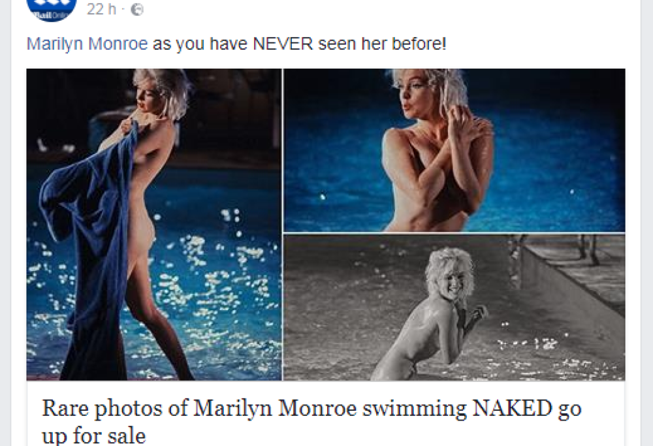
Task: Open the tagged Marilyn Monroe page link
Action: coord(87,44)
